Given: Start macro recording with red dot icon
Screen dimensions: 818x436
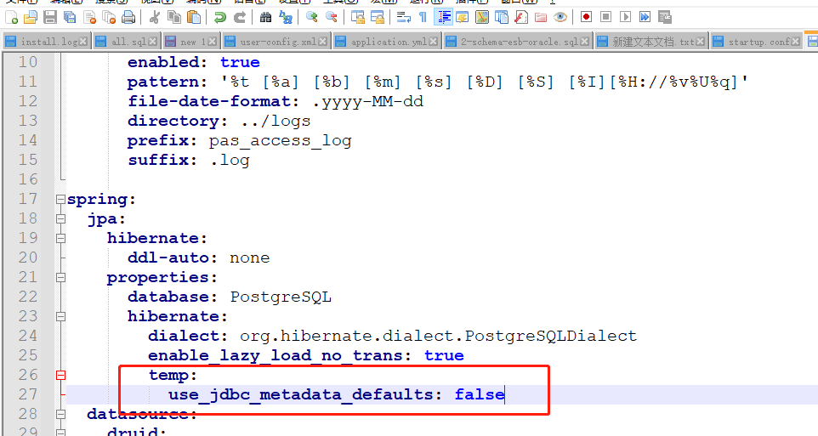Looking at the screenshot, I should [586, 16].
